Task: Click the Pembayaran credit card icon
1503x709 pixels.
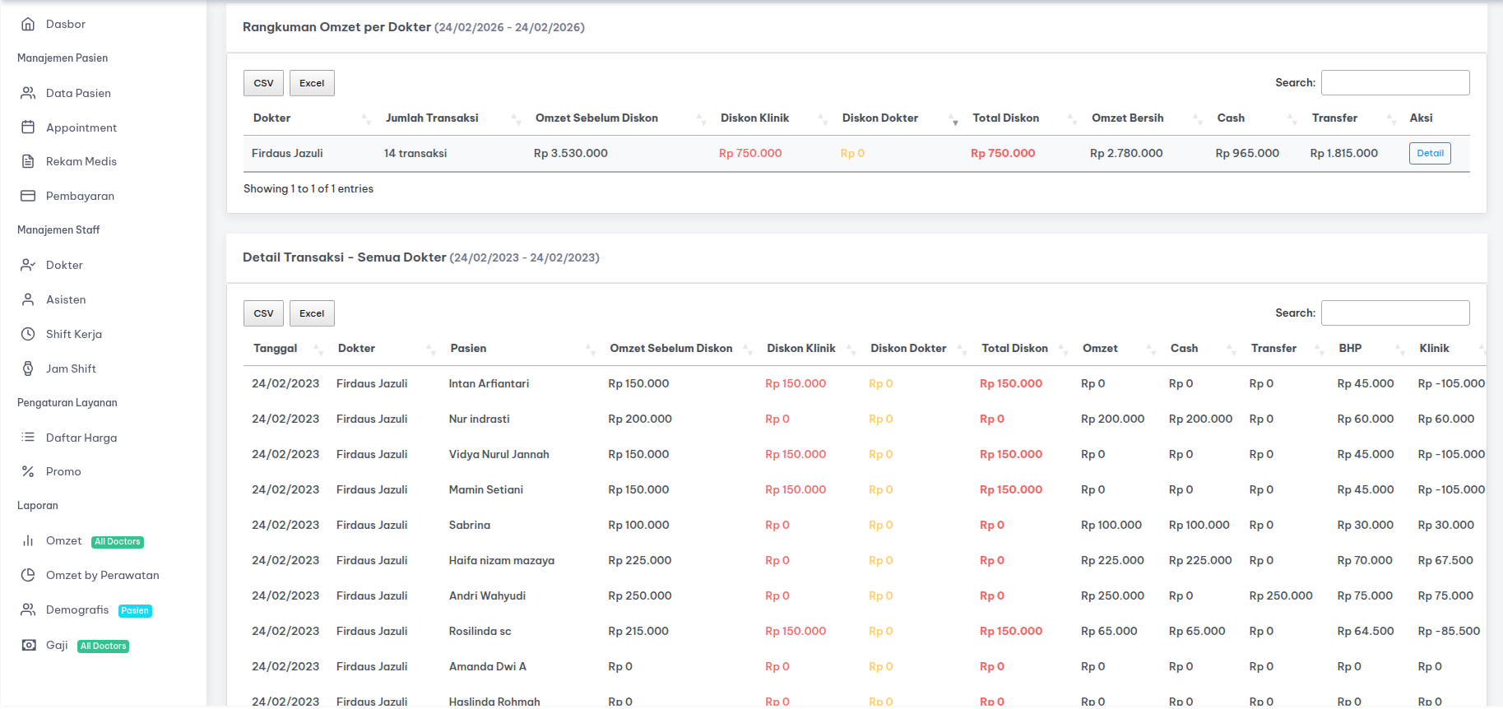Action: (28, 196)
